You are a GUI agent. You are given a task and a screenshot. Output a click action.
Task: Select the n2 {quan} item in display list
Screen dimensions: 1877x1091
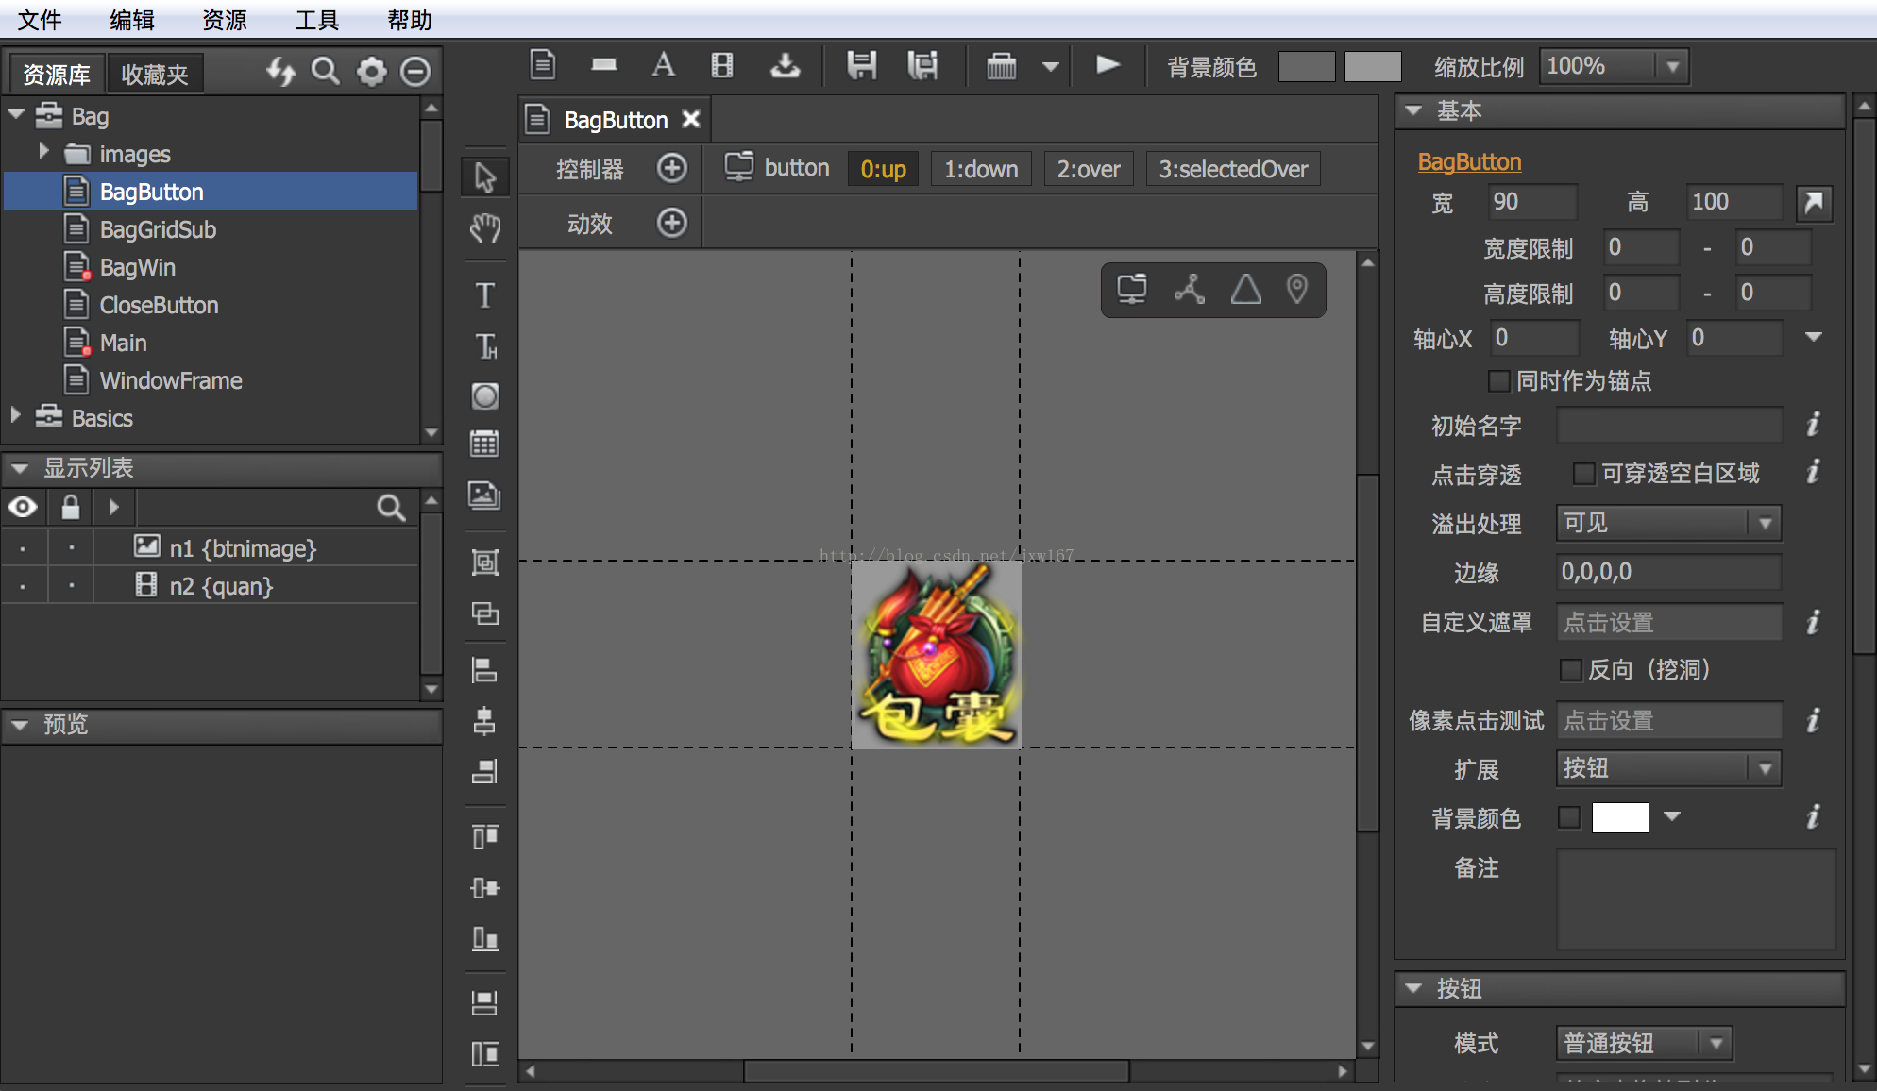pos(221,585)
